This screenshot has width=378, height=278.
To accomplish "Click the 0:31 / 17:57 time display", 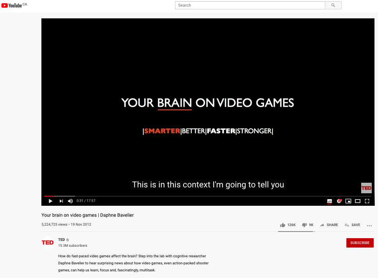I will 86,201.
